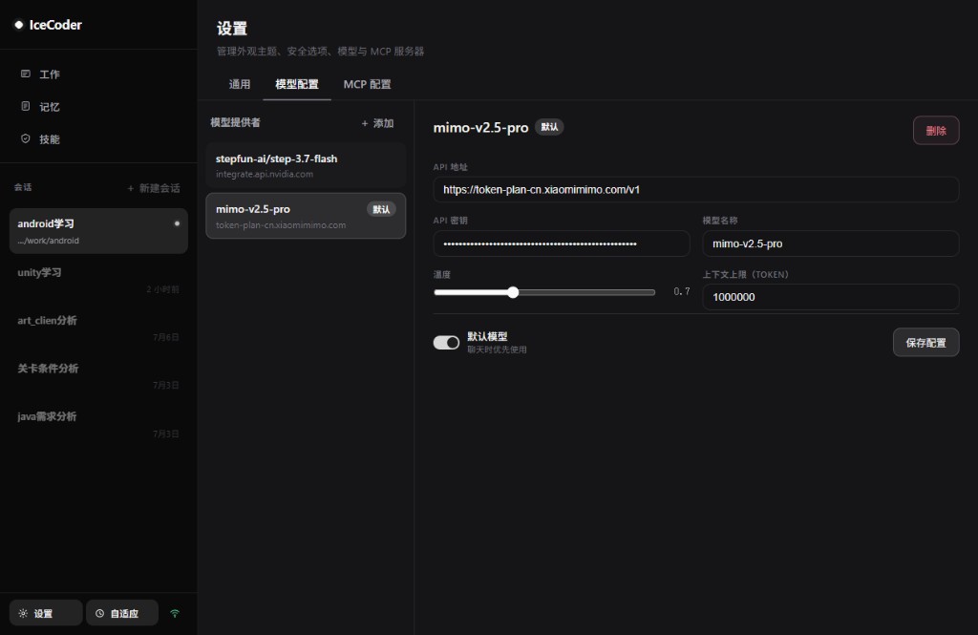
Task: Click the 设置 button at bottom
Action: pos(46,613)
